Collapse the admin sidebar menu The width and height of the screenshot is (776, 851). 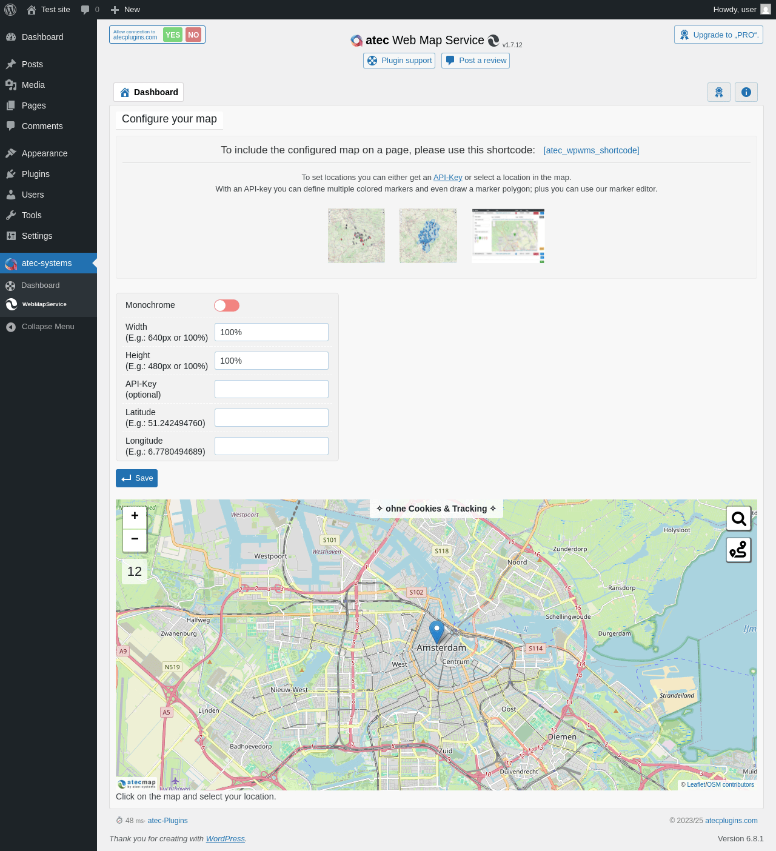coord(48,327)
